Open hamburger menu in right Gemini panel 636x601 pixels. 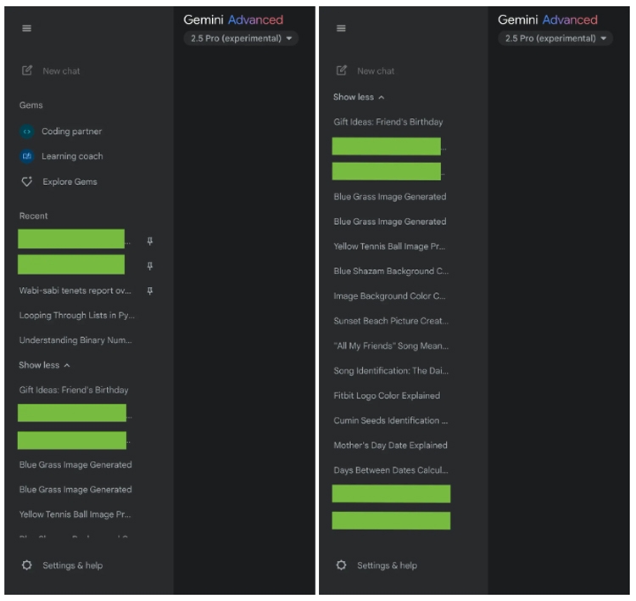click(x=341, y=28)
